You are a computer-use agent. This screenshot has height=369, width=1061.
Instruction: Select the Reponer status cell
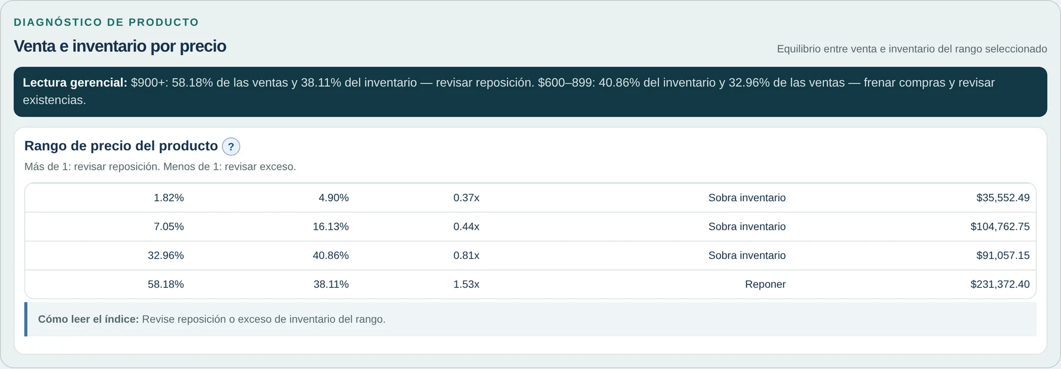pyautogui.click(x=765, y=285)
